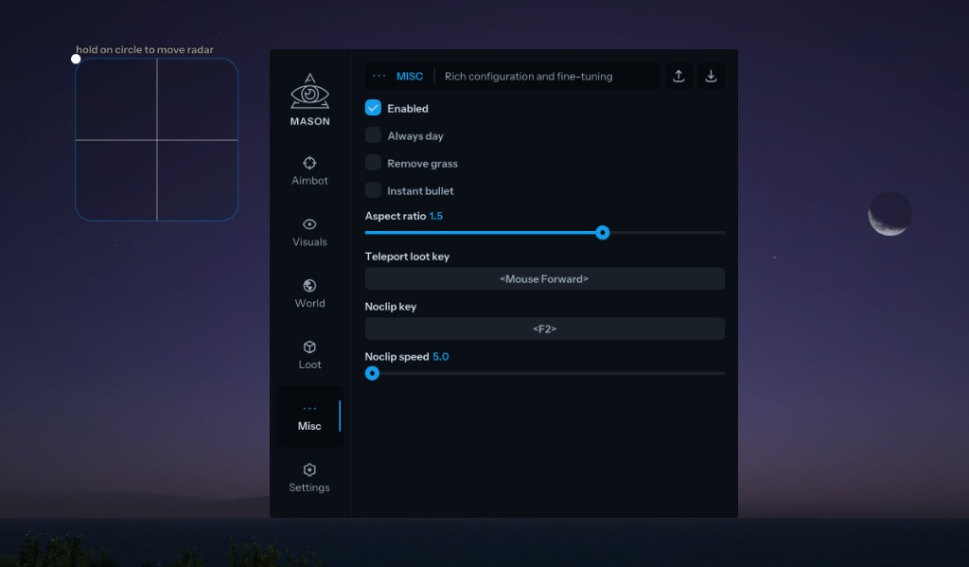The image size is (969, 567).
Task: Open the Visuals eye section
Action: [x=309, y=224]
